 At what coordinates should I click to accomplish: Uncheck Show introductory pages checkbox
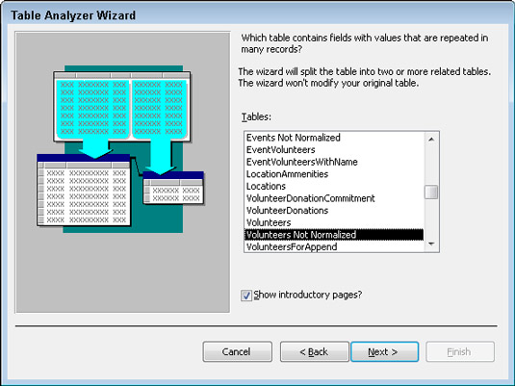[x=246, y=296]
